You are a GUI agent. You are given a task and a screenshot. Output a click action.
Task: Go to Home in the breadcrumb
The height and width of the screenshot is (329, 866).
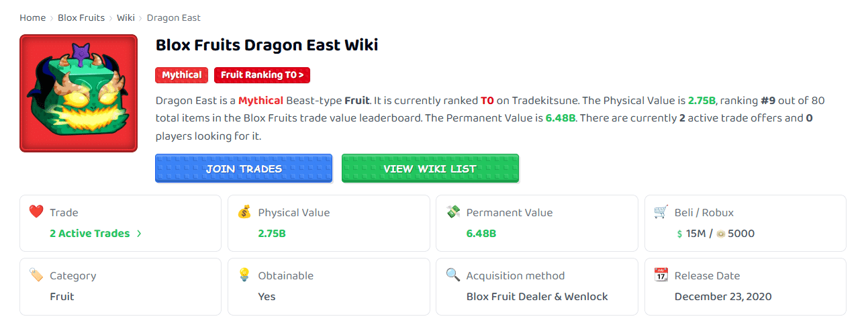coord(32,18)
